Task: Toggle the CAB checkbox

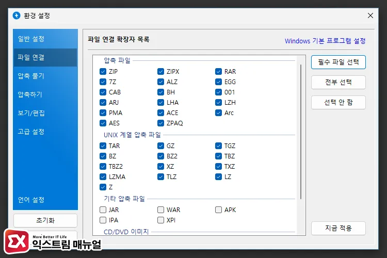Action: coord(103,92)
